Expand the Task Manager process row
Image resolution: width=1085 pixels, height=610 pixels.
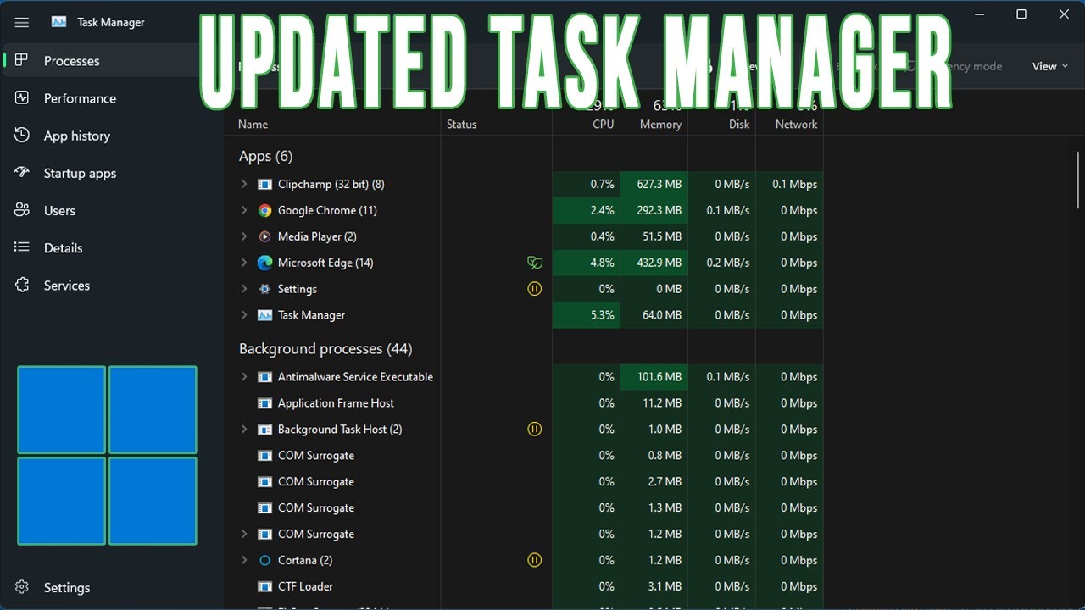pos(244,315)
